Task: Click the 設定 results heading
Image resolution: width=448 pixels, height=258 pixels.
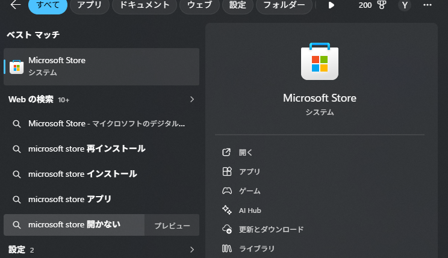Action: pos(17,250)
